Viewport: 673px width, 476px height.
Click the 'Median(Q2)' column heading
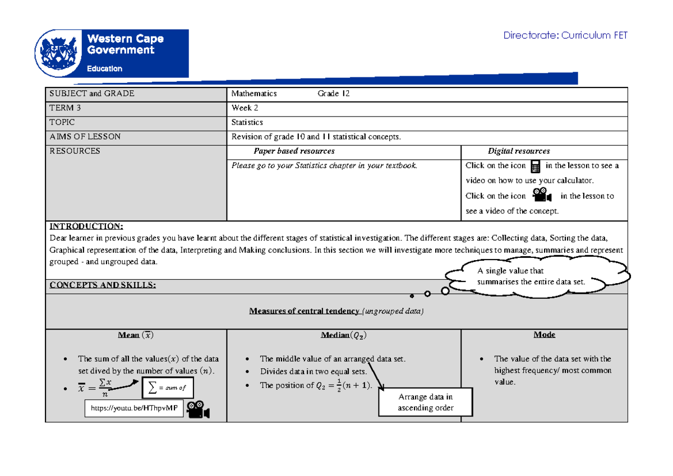[344, 335]
